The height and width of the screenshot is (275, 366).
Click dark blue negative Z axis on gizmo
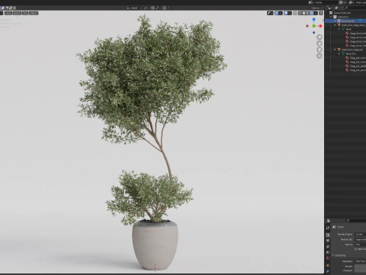tap(314, 33)
